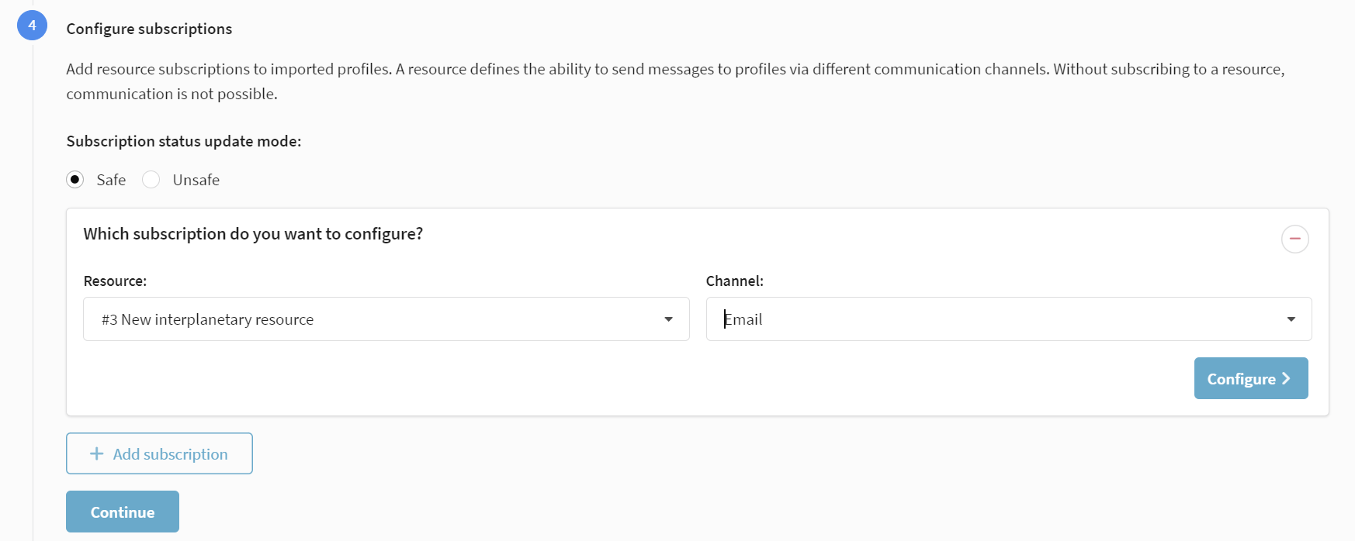Choose the Unsafe label text
Screen dimensions: 1355x541
(x=196, y=180)
